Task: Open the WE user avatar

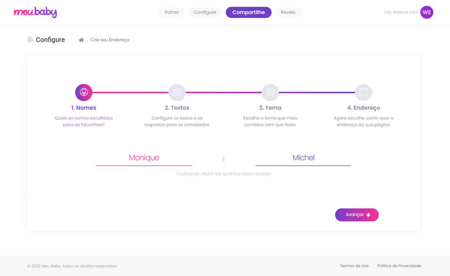Action: 427,13
